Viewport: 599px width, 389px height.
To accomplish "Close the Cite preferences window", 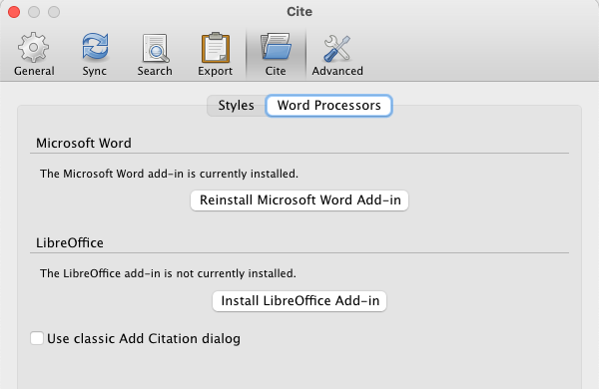I will tap(14, 12).
